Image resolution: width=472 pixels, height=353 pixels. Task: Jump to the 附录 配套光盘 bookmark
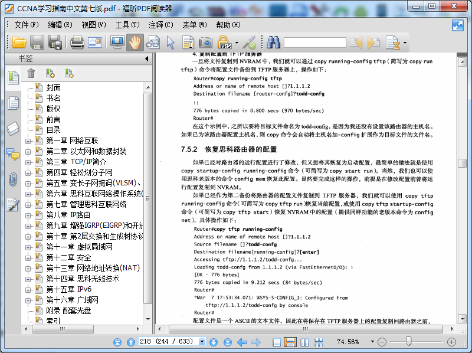pos(68,311)
